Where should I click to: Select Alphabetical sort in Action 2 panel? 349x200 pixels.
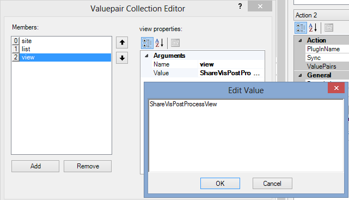click(313, 28)
